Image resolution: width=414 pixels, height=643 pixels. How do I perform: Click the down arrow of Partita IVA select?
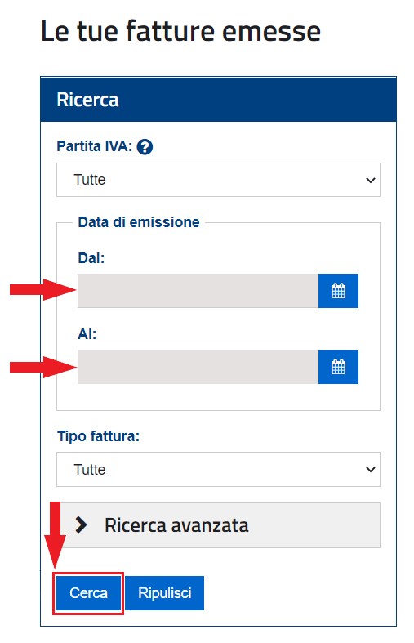pos(370,180)
